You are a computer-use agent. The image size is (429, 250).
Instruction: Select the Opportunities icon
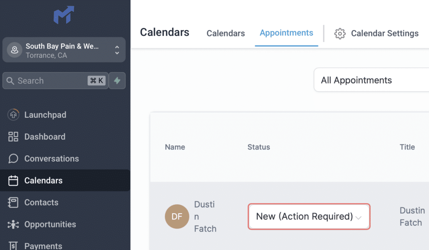pos(13,224)
